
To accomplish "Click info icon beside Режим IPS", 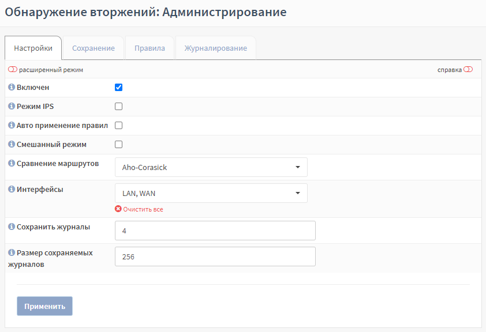I will click(12, 106).
